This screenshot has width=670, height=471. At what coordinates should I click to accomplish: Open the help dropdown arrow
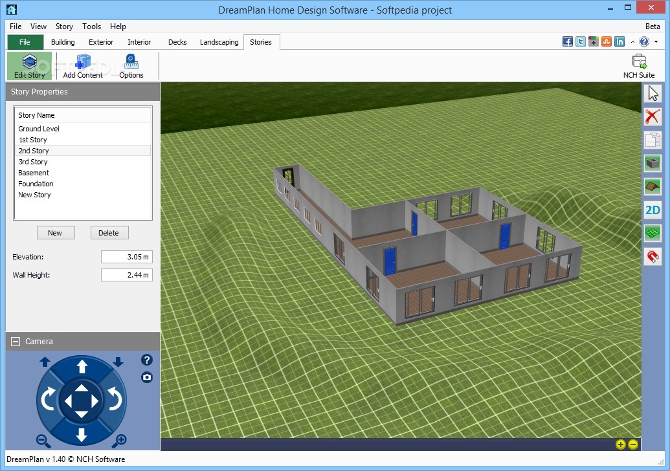coord(656,42)
